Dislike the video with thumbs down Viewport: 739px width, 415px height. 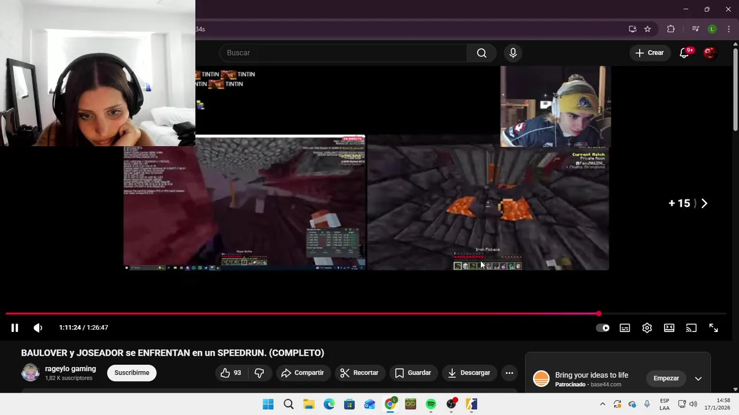(x=259, y=373)
